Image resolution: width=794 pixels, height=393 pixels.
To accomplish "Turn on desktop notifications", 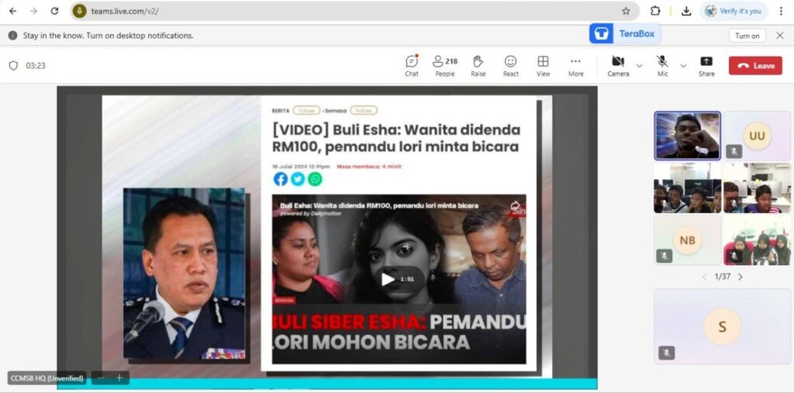I will point(747,36).
